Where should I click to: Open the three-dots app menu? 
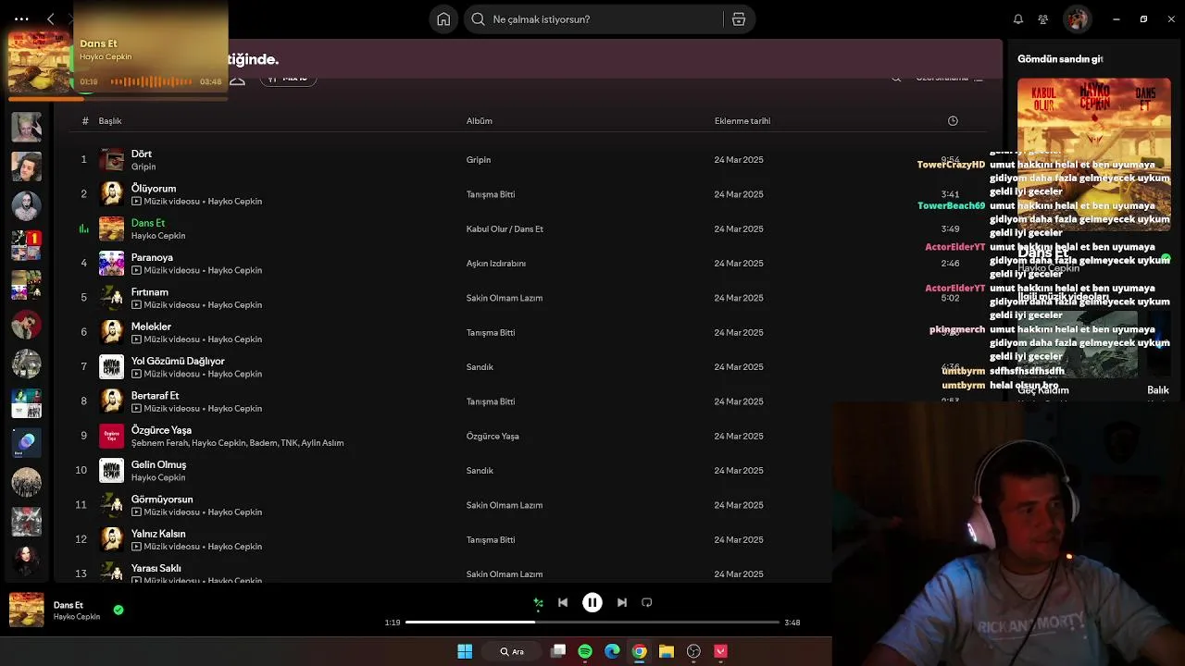tap(21, 18)
